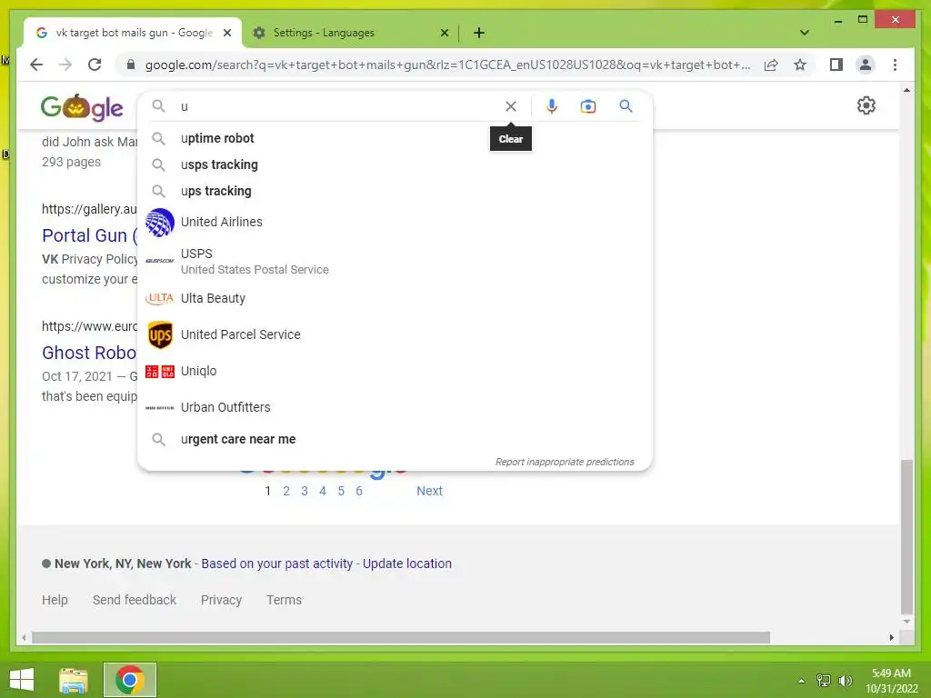Choose the Uniqlo suggestion

tap(395, 371)
